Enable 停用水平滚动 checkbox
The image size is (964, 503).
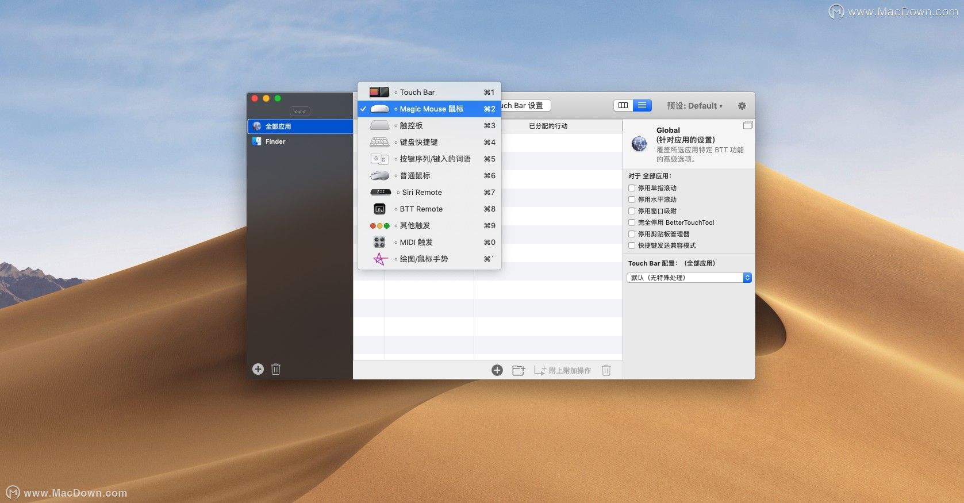(632, 199)
